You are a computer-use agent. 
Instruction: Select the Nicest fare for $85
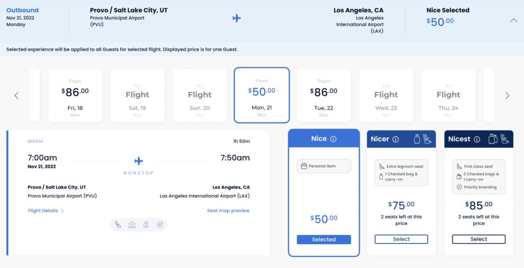click(x=478, y=239)
